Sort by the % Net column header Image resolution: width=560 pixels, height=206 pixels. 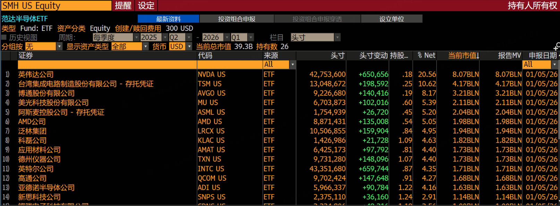(x=426, y=55)
